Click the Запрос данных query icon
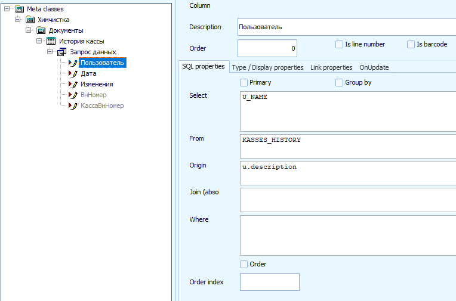Viewport: 456px width, 301px height. coord(61,52)
